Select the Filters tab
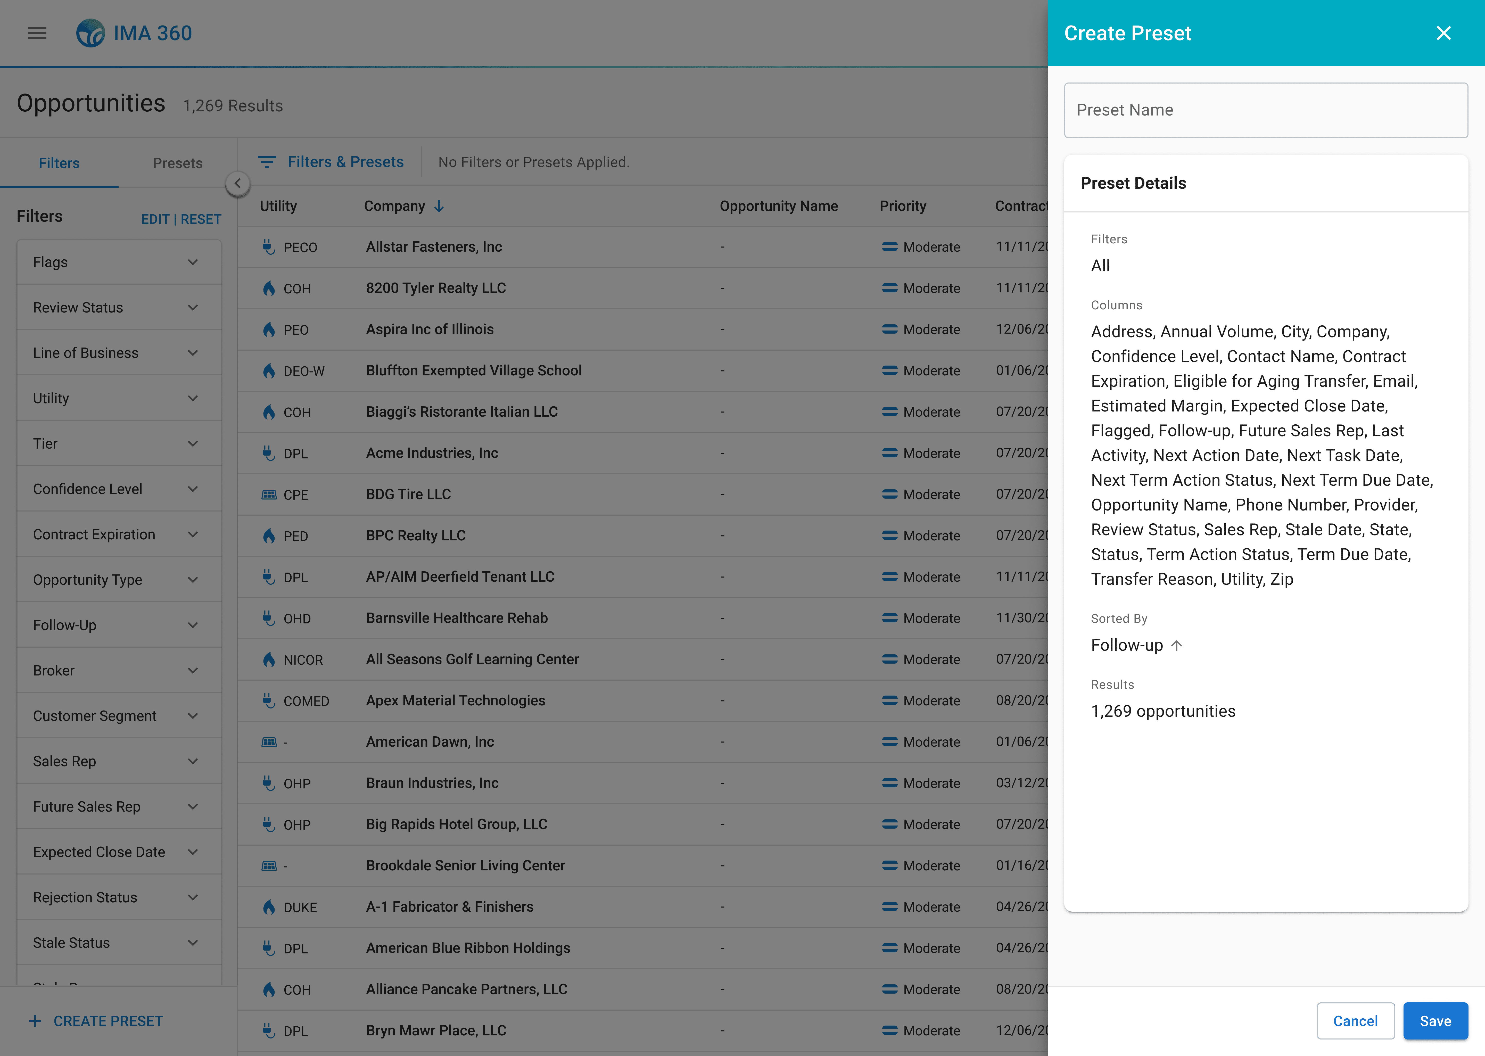1485x1056 pixels. click(59, 163)
